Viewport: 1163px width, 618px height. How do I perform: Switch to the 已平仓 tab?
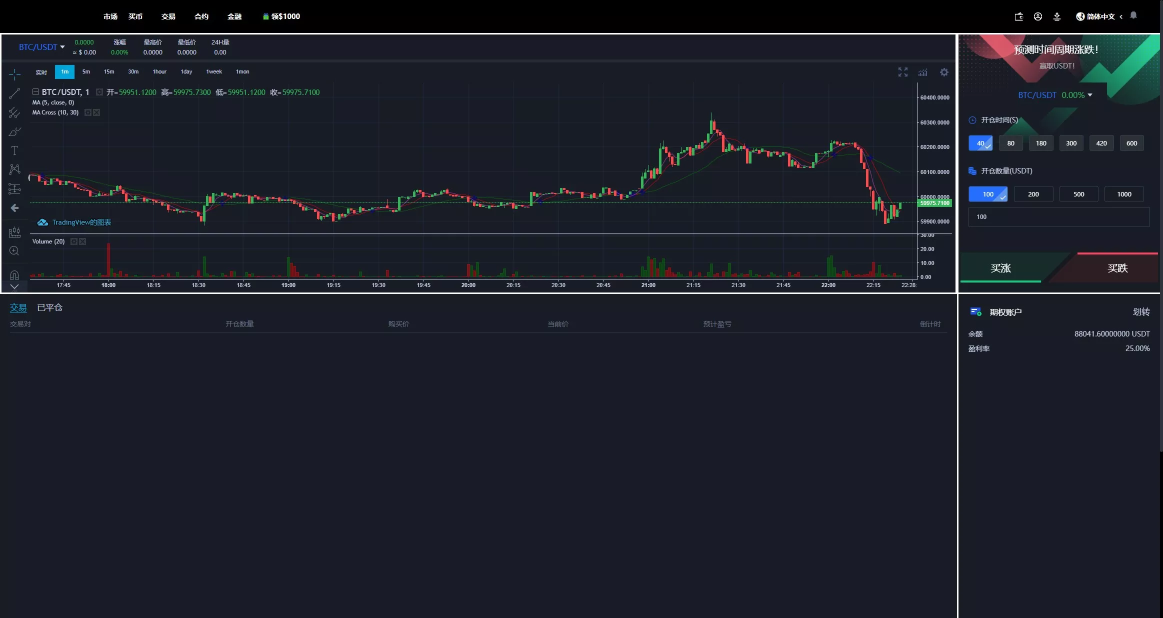coord(49,307)
